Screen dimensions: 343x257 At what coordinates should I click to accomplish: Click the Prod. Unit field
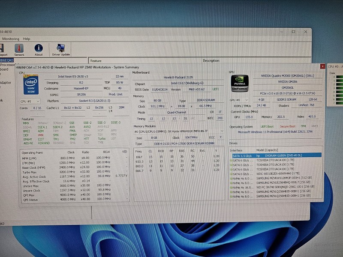(116, 94)
